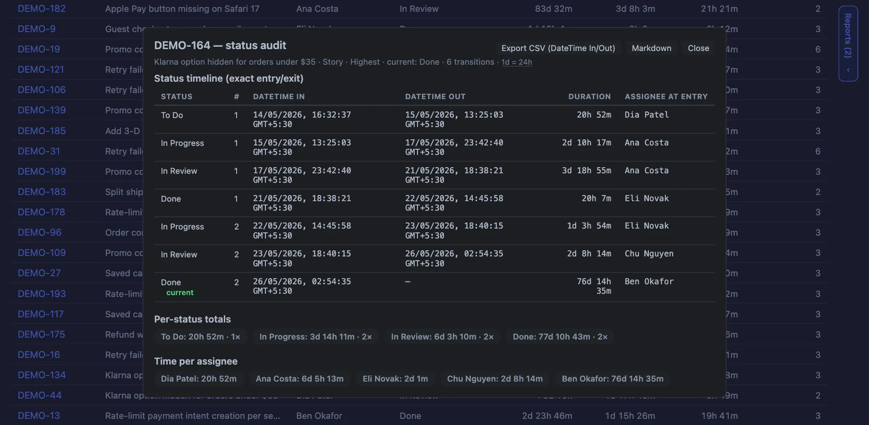Open issue link DEMO-139

click(42, 110)
